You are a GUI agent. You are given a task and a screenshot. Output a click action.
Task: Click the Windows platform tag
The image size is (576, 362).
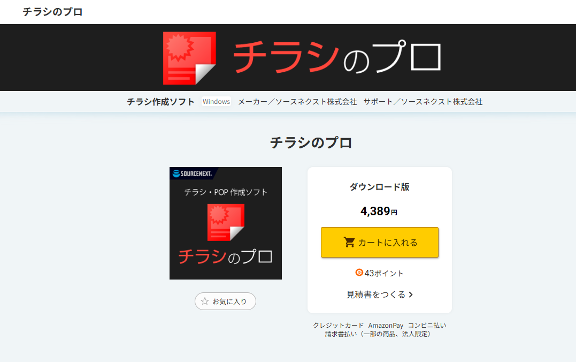click(x=216, y=102)
